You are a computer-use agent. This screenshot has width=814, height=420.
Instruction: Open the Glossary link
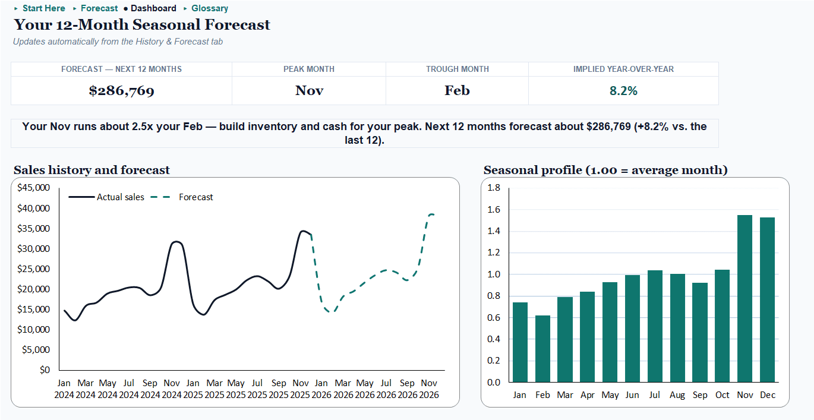coord(210,8)
